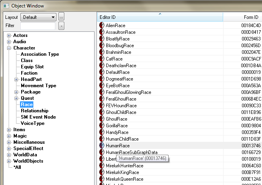Click the small button next to Filter
This screenshot has width=262, height=185.
[x=61, y=26]
